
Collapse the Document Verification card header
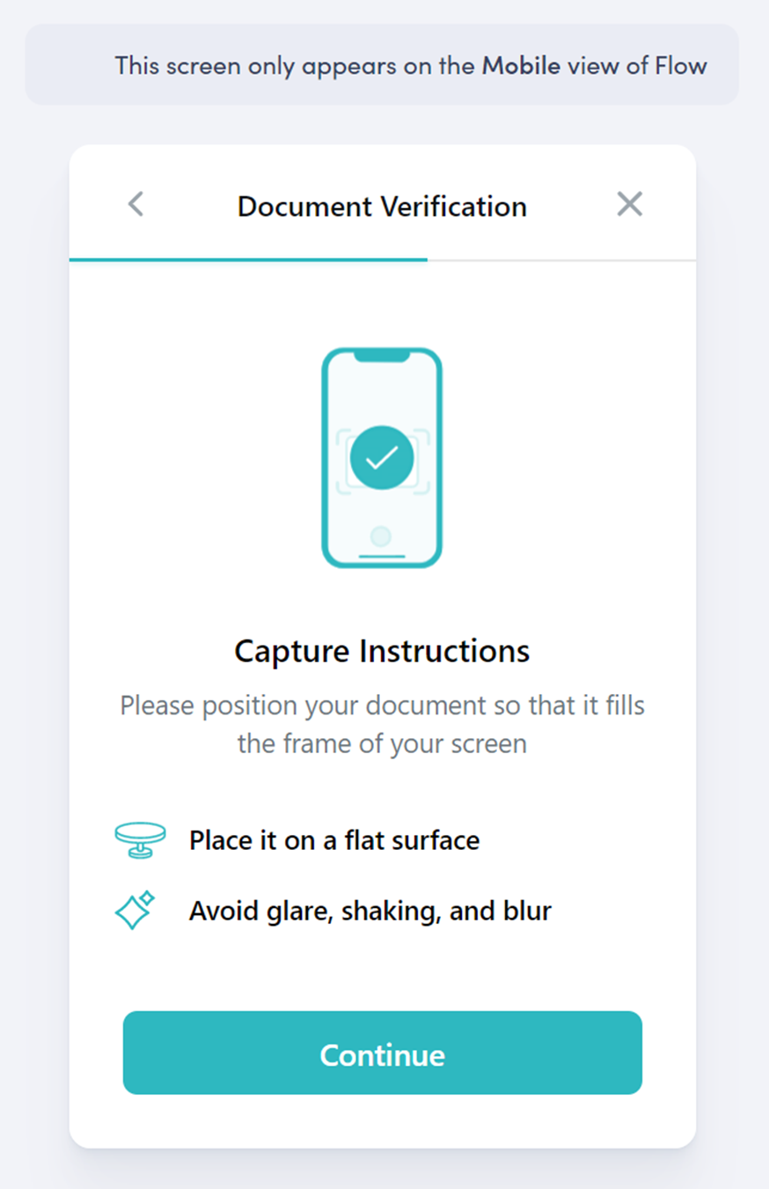[x=382, y=203]
